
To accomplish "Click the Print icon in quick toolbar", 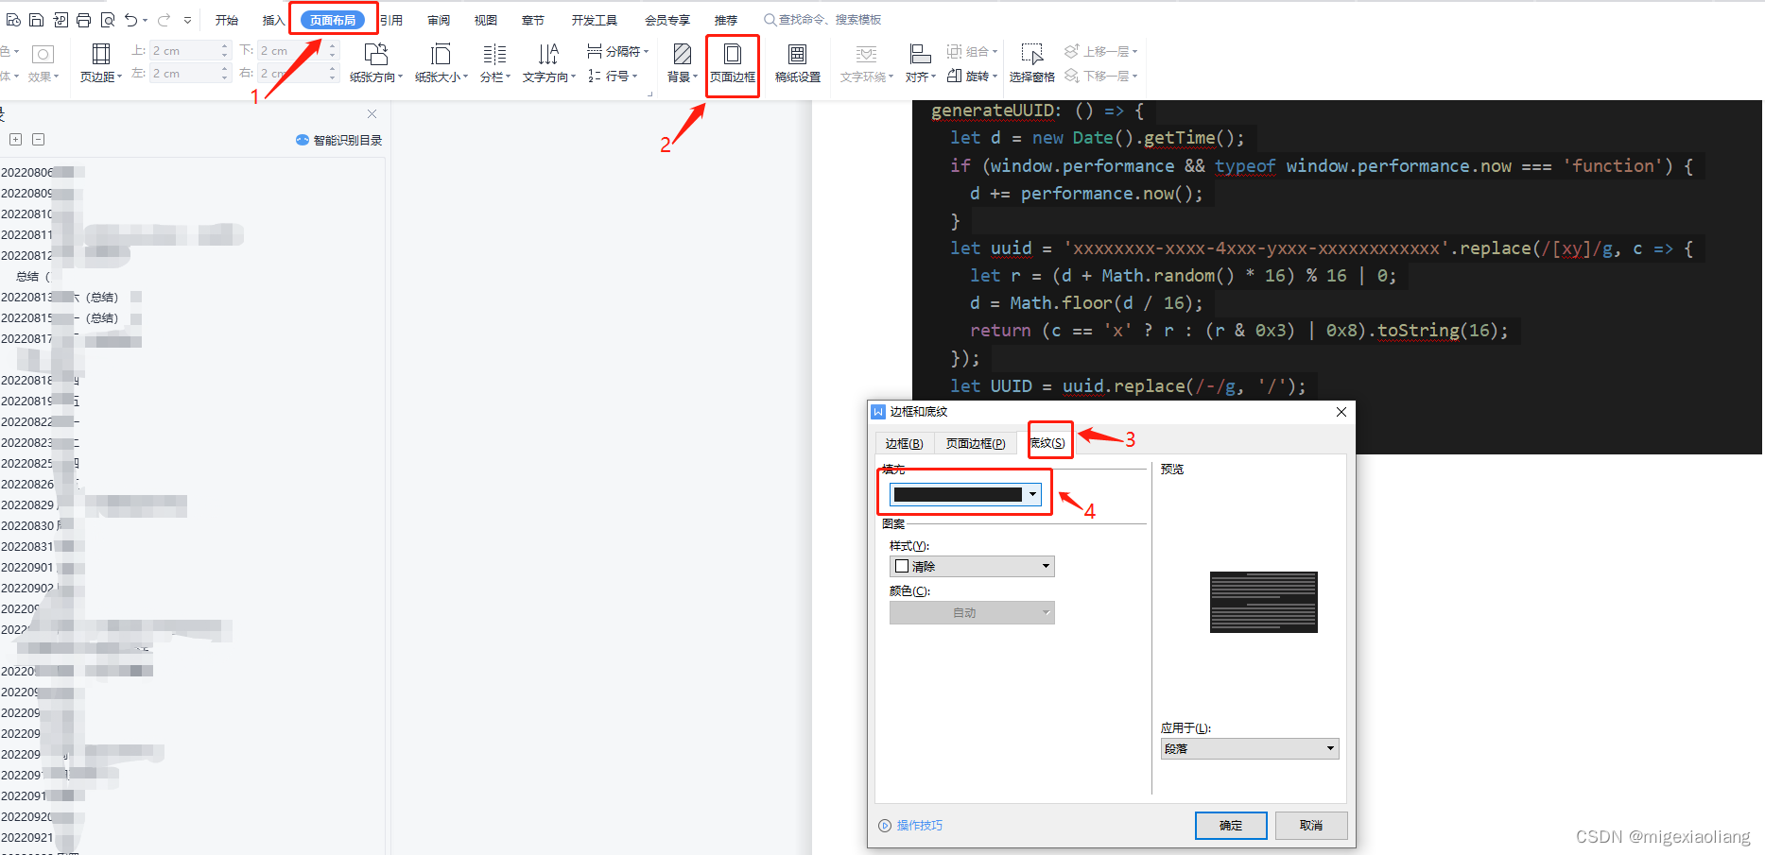I will click(83, 20).
